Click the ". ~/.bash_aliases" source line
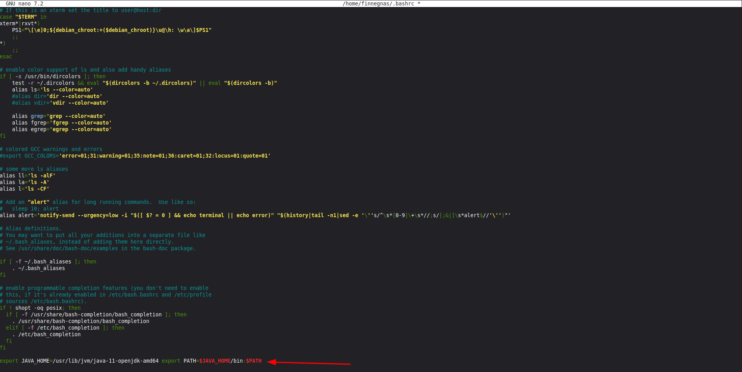742x372 pixels. click(x=39, y=268)
